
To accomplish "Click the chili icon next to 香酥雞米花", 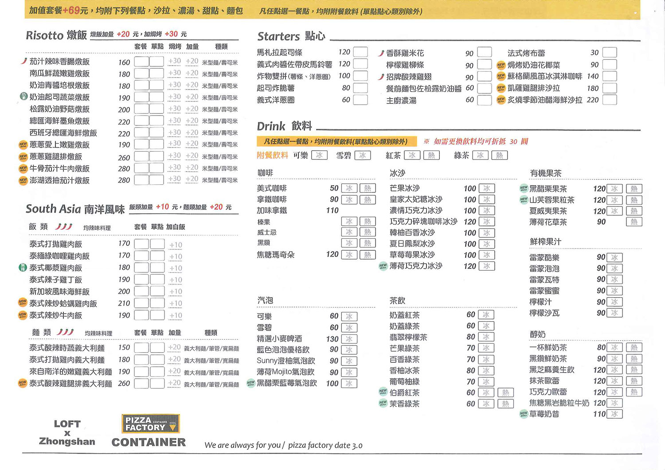I will tap(381, 53).
